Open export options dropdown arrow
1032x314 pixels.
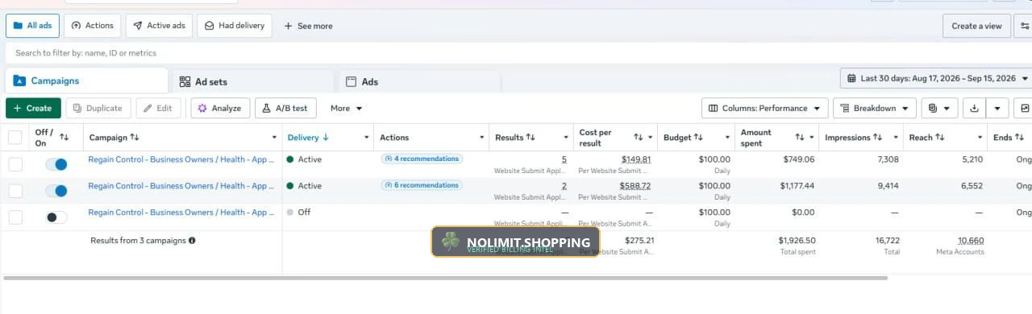(998, 108)
